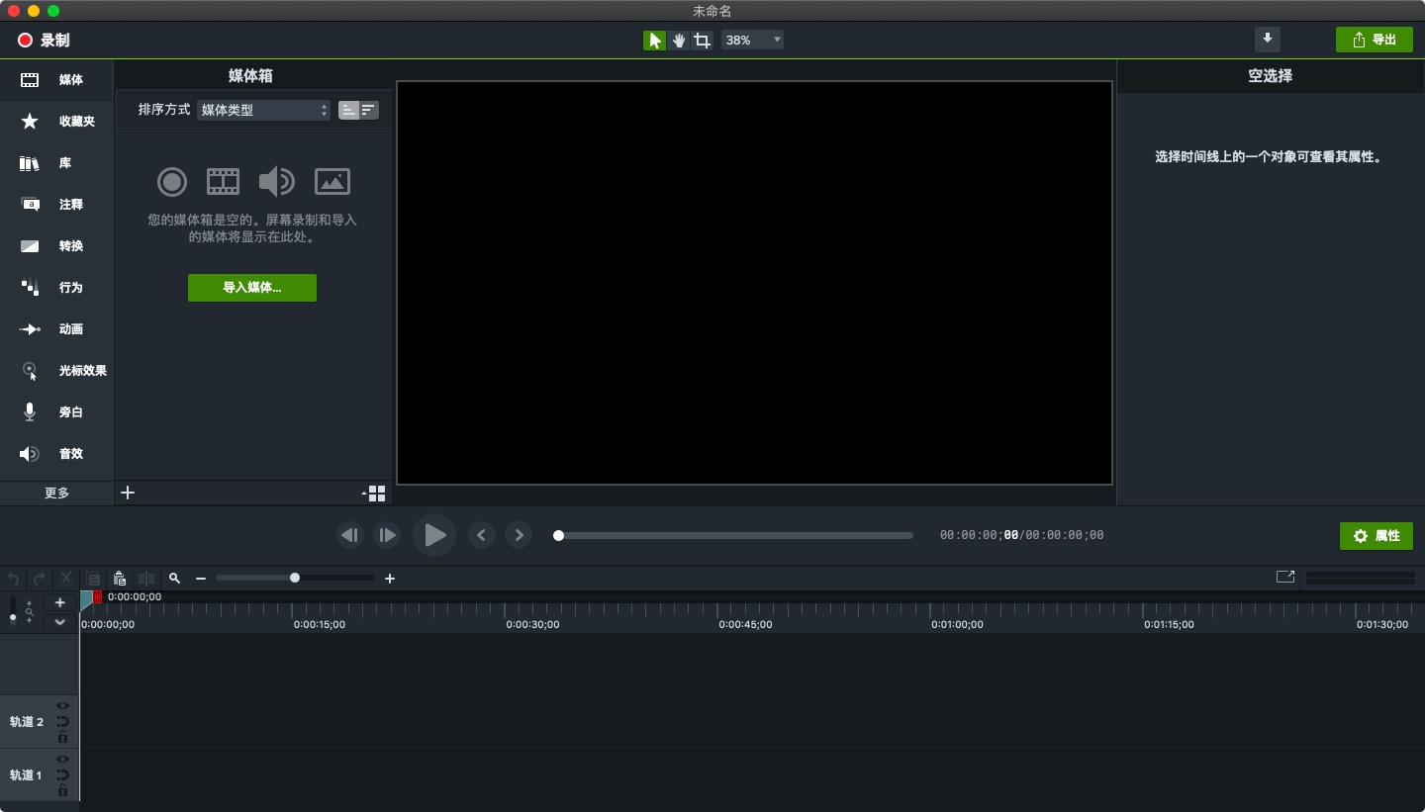Expand the 更多 more tools list
This screenshot has height=812, width=1425.
click(x=56, y=494)
